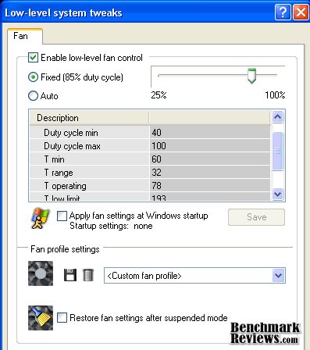Viewport: 310px width, 350px height.
Task: Close the Low-level system tweaks dialog
Action: click(301, 12)
